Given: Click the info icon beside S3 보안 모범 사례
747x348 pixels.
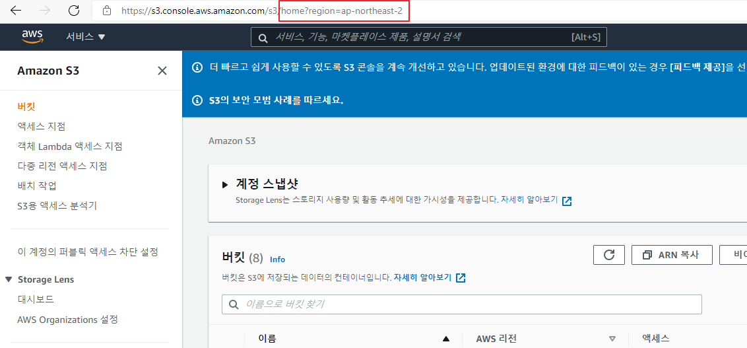Looking at the screenshot, I should (197, 100).
